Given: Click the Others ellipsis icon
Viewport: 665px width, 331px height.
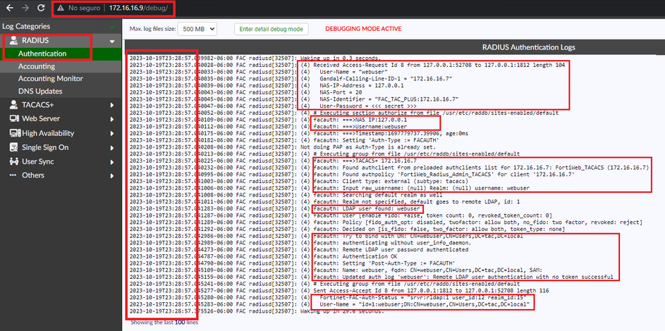Looking at the screenshot, I should [13, 175].
